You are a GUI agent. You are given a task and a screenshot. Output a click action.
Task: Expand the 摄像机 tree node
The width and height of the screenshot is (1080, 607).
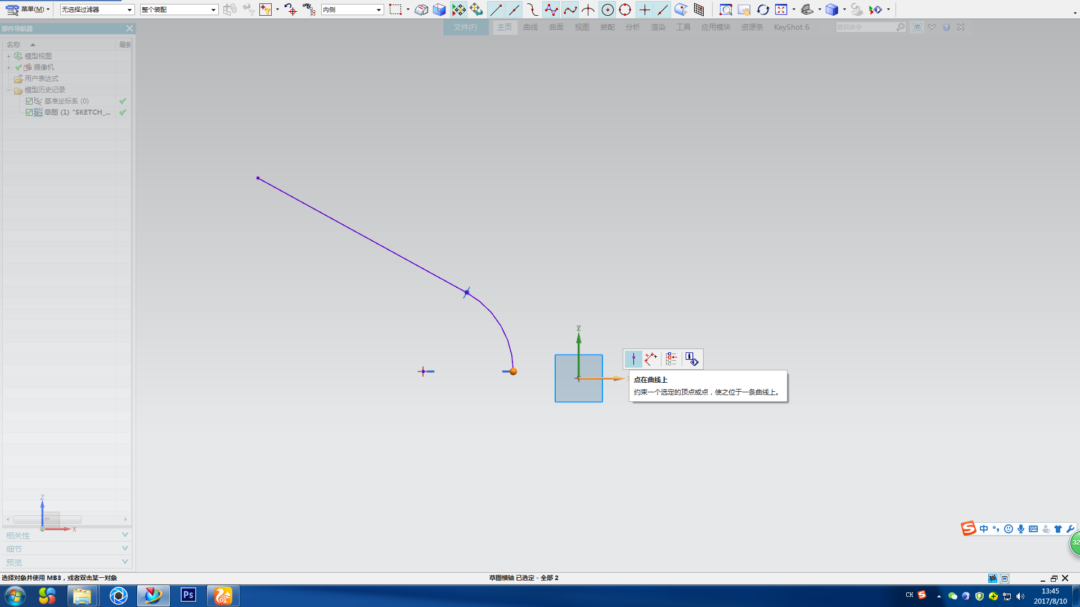tap(8, 67)
